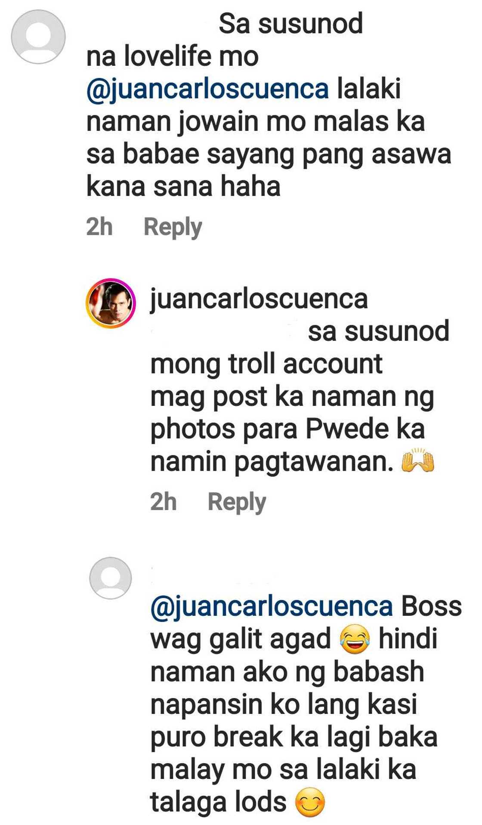482x825 pixels.
Task: Reply to the lovelife comment
Action: pyautogui.click(x=173, y=227)
